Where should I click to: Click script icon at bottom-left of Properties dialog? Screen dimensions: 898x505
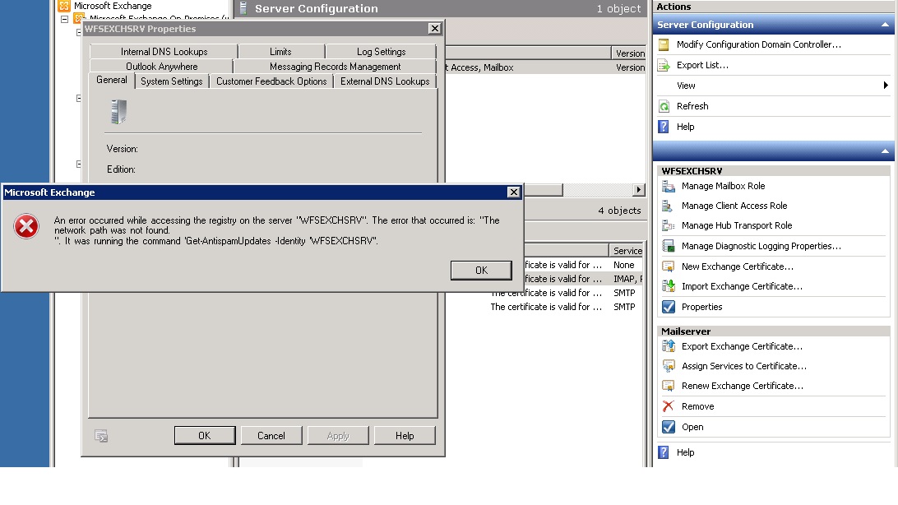click(x=101, y=436)
